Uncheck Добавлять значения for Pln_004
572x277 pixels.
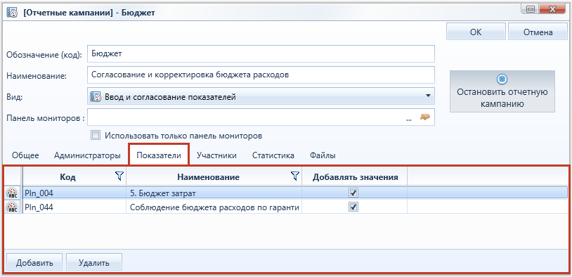pos(353,193)
